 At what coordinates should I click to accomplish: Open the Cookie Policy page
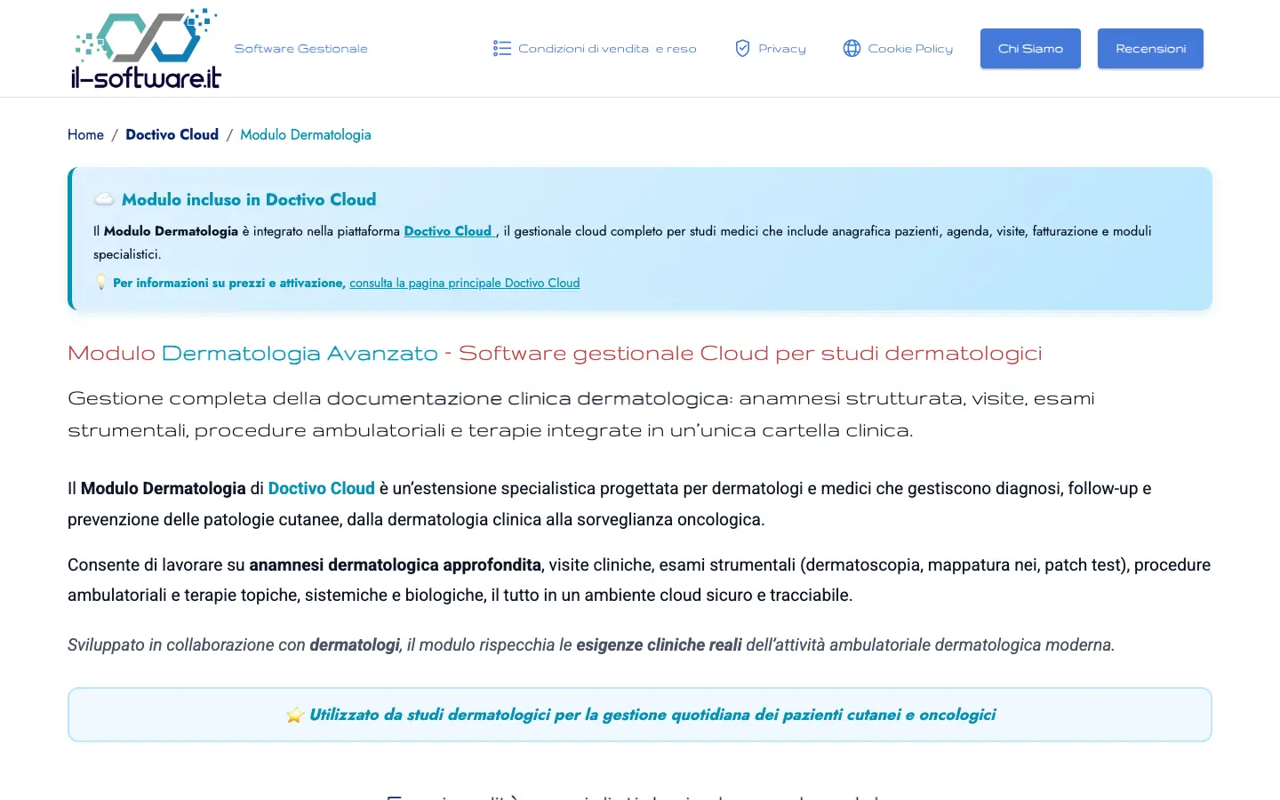tap(910, 49)
